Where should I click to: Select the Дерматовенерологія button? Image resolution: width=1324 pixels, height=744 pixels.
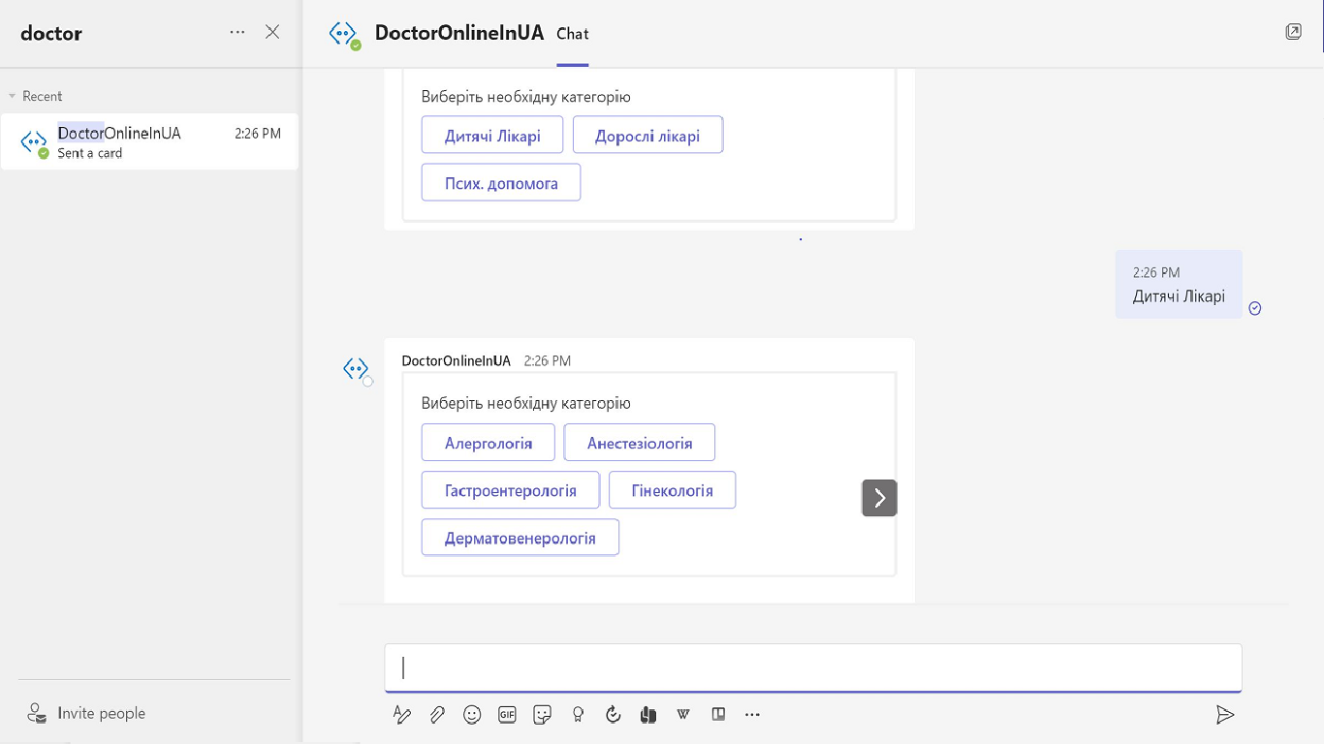(520, 538)
